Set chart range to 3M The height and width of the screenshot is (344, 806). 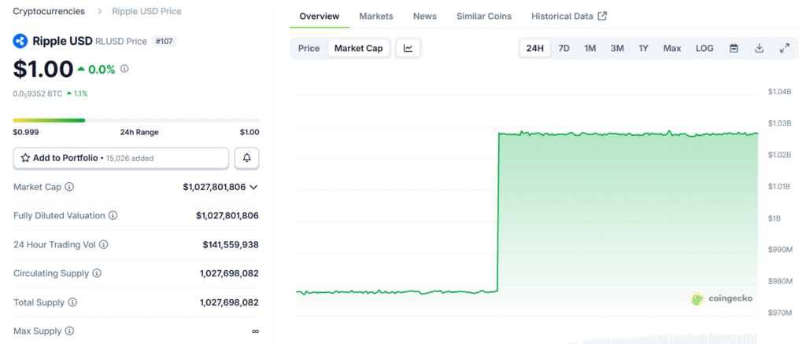click(617, 48)
